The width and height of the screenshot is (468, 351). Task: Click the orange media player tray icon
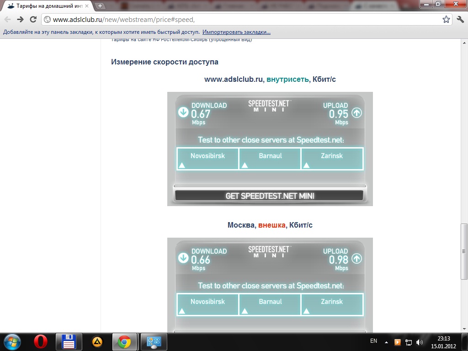398,342
